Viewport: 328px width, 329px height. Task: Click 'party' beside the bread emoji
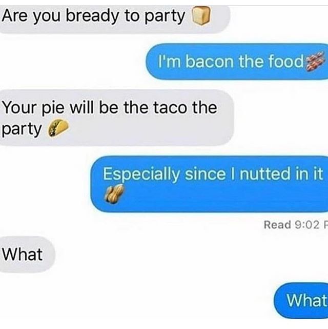click(165, 17)
